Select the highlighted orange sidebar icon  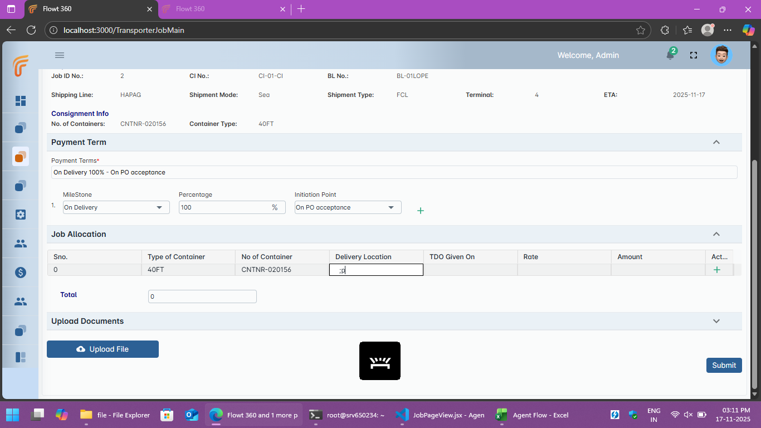pos(21,157)
